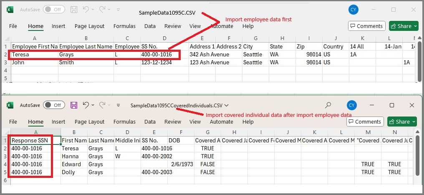Click Comments button in the top window
This screenshot has width=424, height=195.
366,26
